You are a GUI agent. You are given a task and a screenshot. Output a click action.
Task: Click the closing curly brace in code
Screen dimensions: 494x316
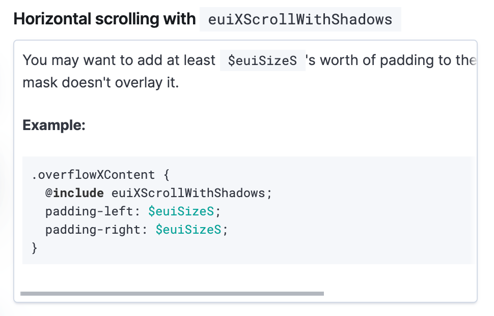point(35,248)
